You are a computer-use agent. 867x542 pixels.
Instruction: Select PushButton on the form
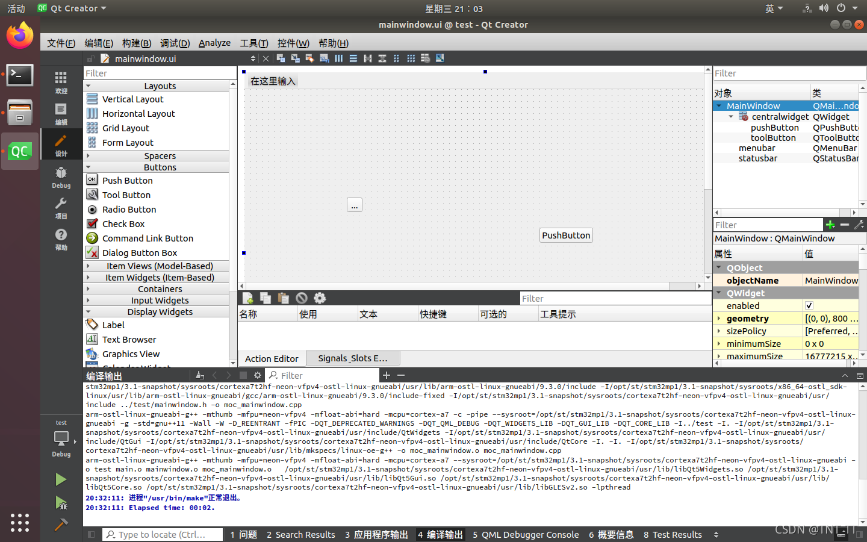pos(566,235)
